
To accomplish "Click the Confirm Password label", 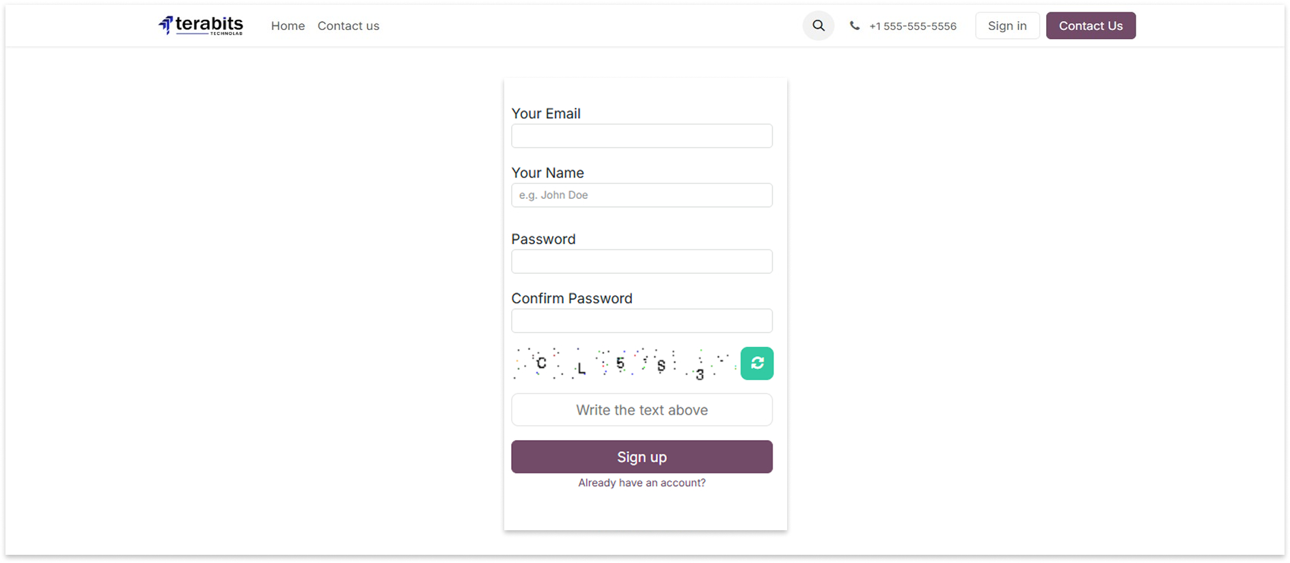I will (572, 299).
